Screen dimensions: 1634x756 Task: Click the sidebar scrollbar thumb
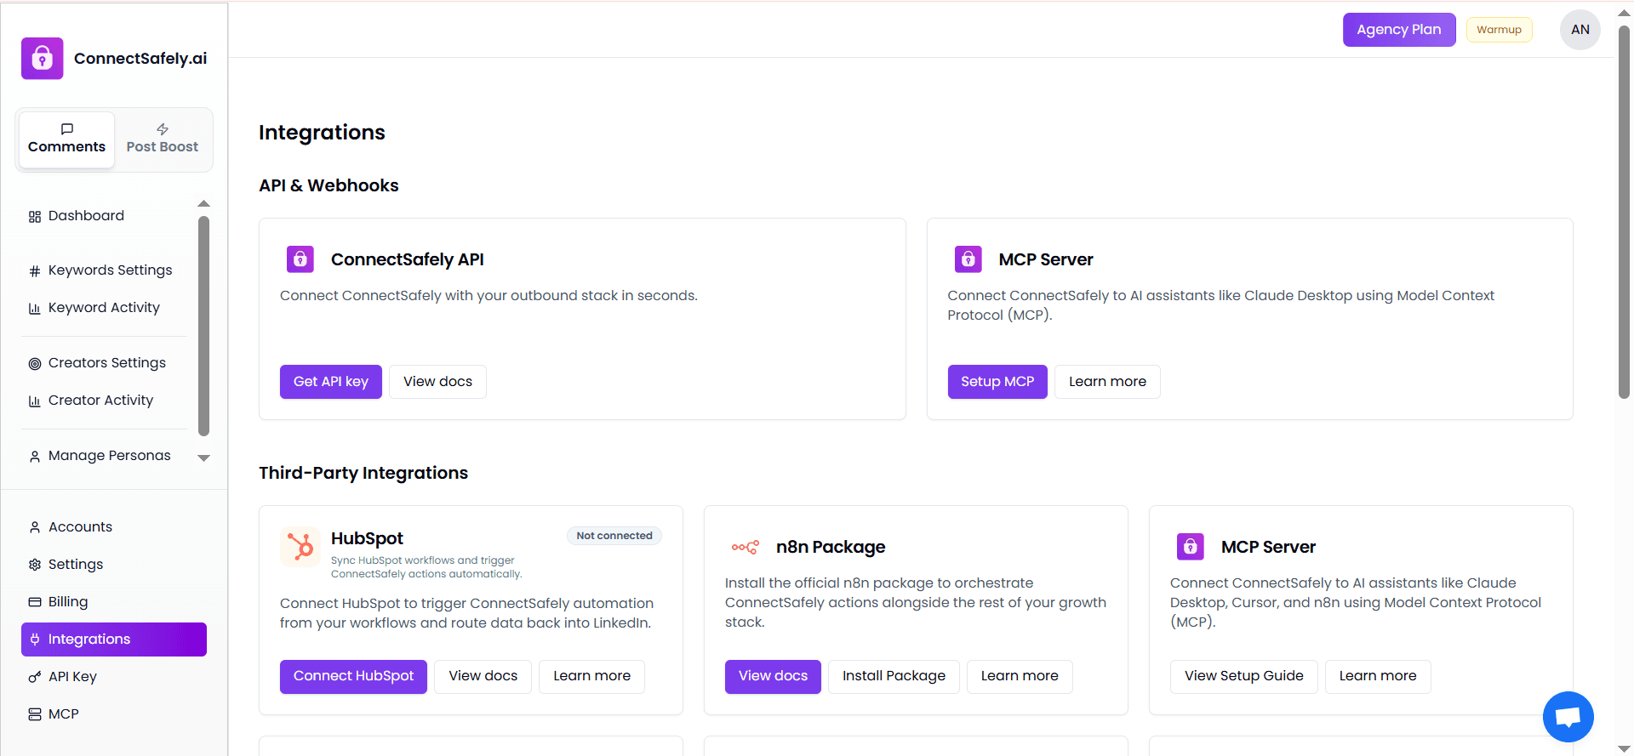pos(203,326)
